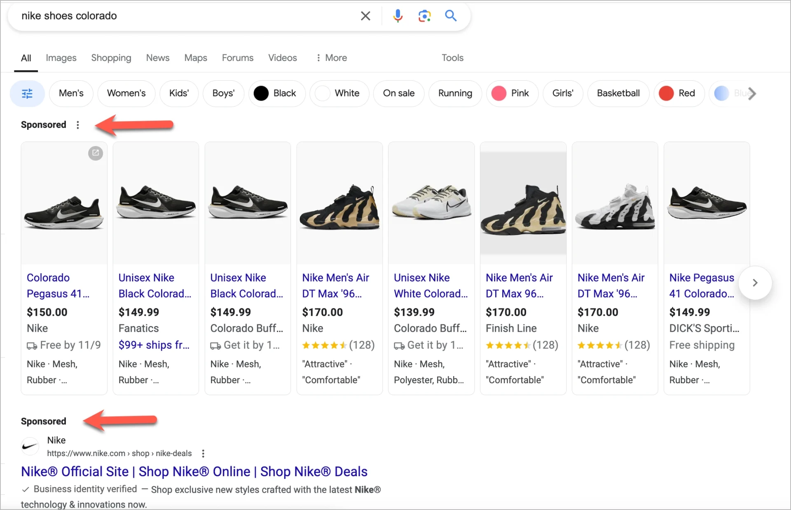The image size is (791, 510).
Task: Switch to the Images tab
Action: [x=61, y=58]
